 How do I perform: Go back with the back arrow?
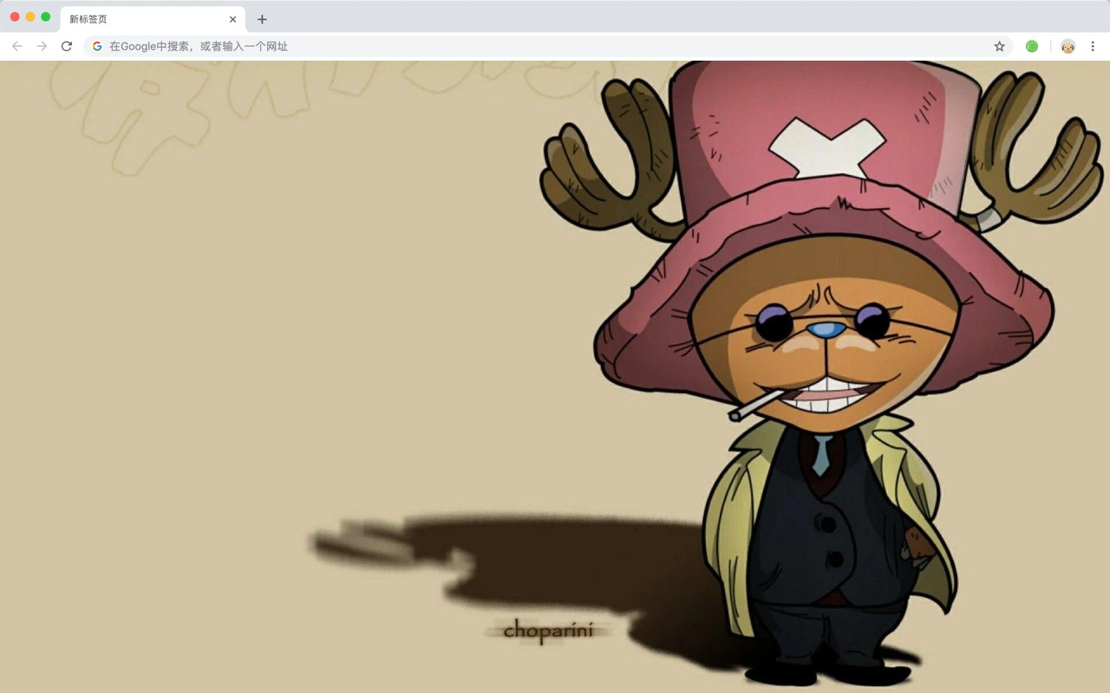(17, 46)
